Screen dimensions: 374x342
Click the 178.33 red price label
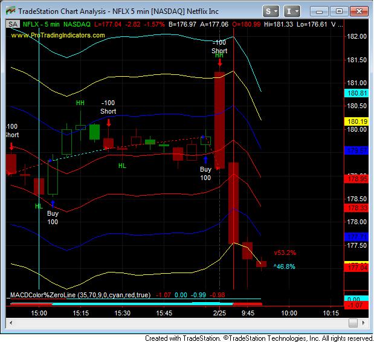356,208
